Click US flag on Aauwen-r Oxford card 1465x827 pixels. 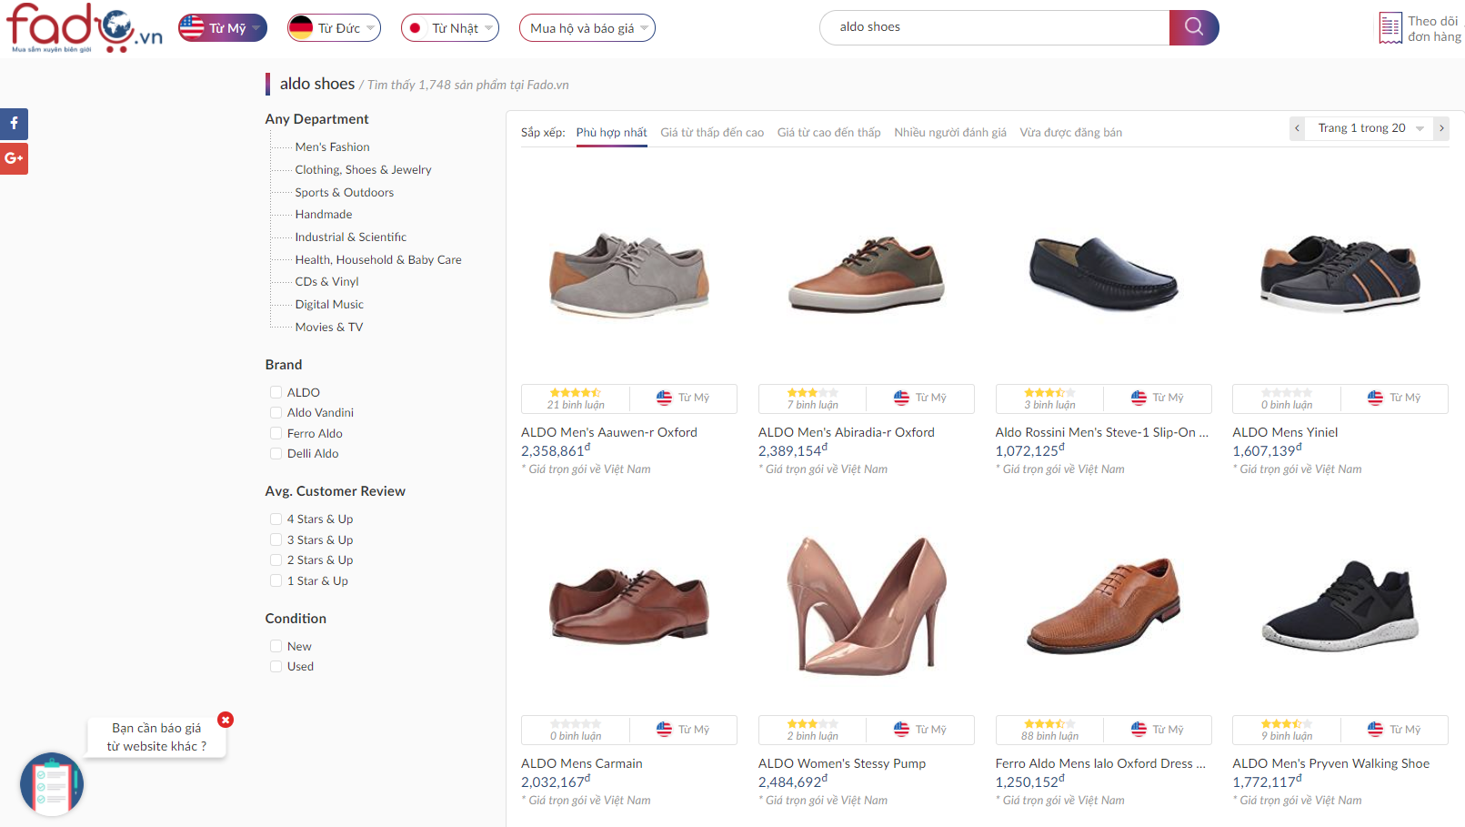[x=664, y=398]
